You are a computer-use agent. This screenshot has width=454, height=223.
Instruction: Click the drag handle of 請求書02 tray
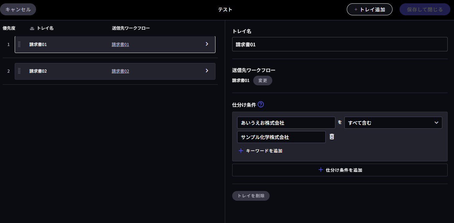point(19,71)
